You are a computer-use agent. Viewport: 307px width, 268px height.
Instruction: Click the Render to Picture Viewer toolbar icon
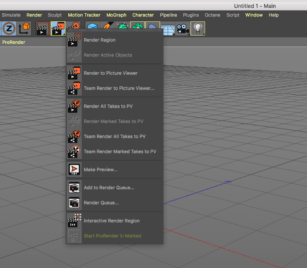coord(58,29)
